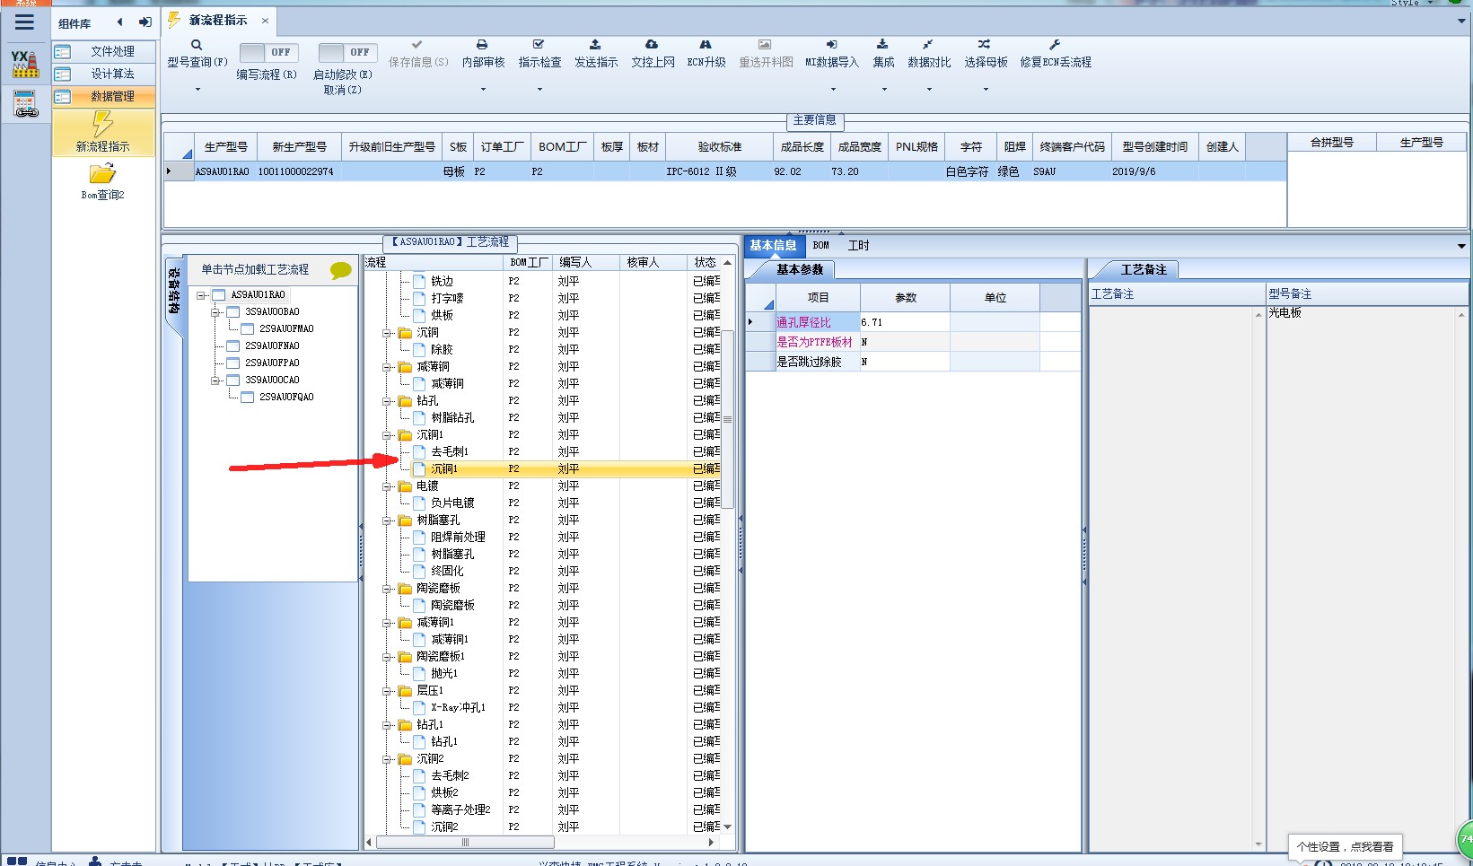Click 集成 download icon
The height and width of the screenshot is (866, 1473).
(882, 44)
